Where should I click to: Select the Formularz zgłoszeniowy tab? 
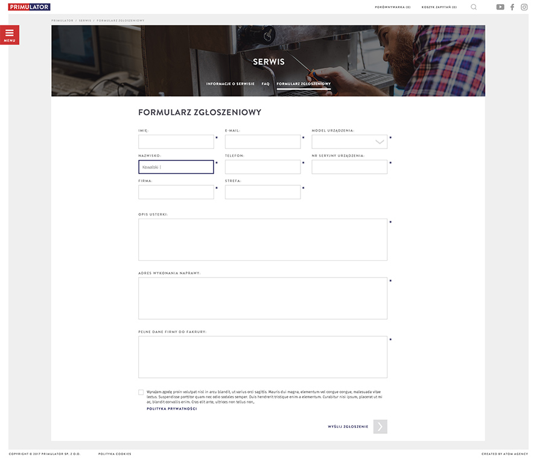[303, 84]
